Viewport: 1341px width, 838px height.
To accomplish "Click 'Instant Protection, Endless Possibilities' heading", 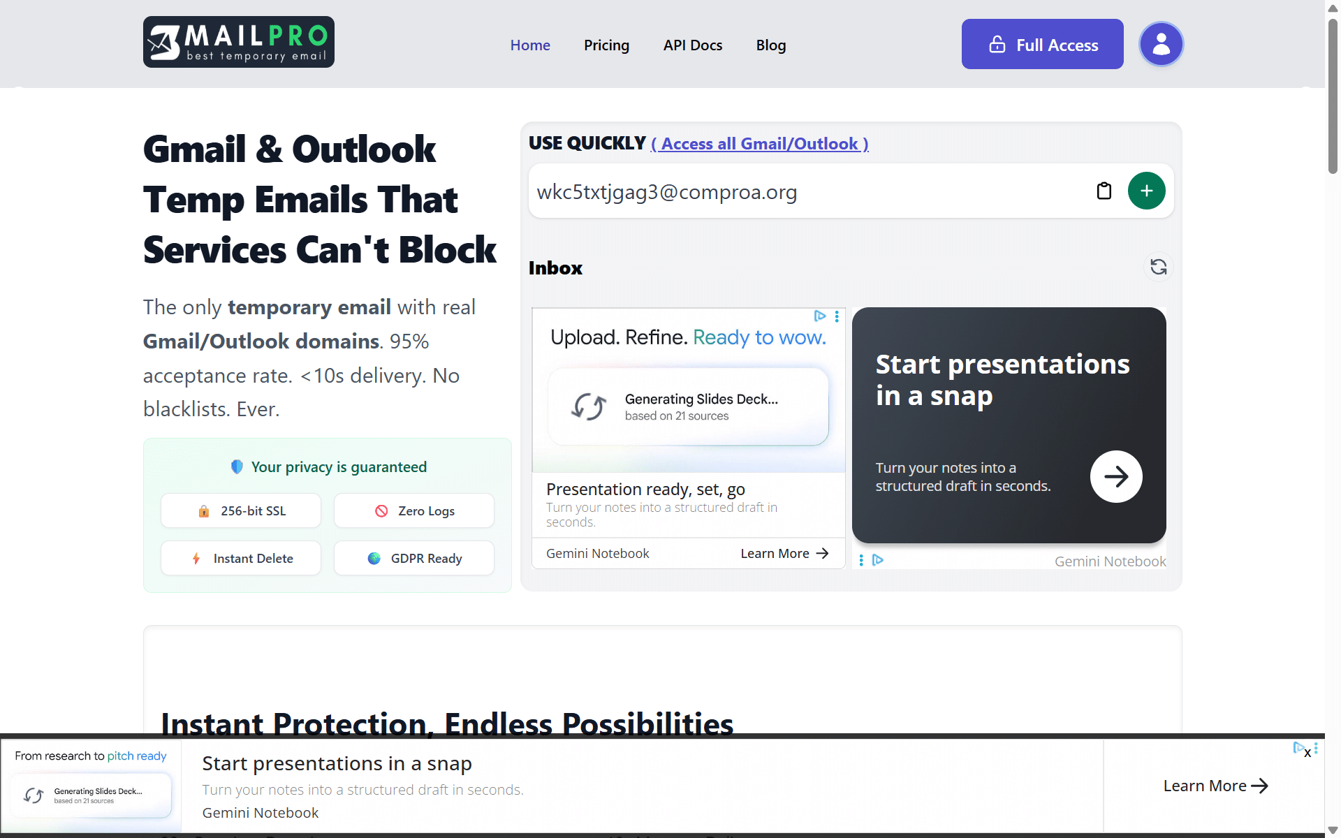I will click(x=447, y=723).
